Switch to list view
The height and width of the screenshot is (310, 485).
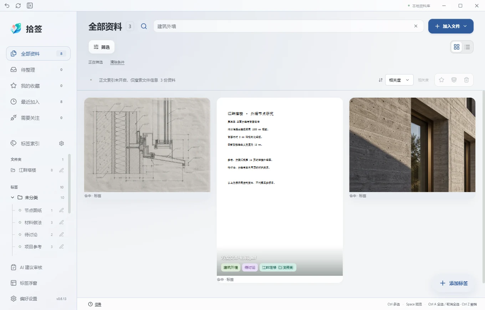[467, 47]
